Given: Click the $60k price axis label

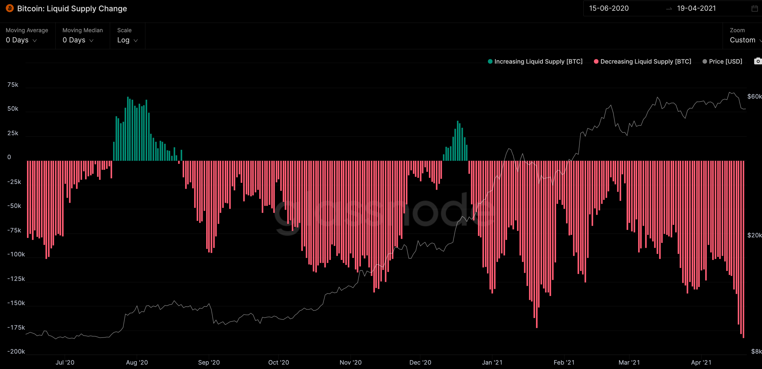Looking at the screenshot, I should pos(754,96).
